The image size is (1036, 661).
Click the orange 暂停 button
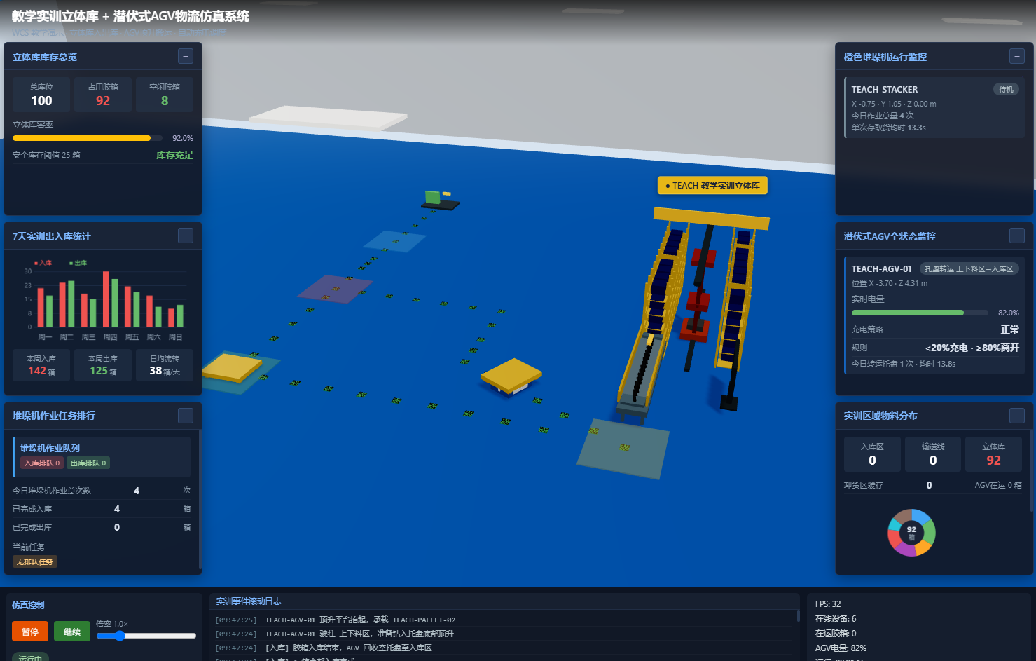[30, 632]
